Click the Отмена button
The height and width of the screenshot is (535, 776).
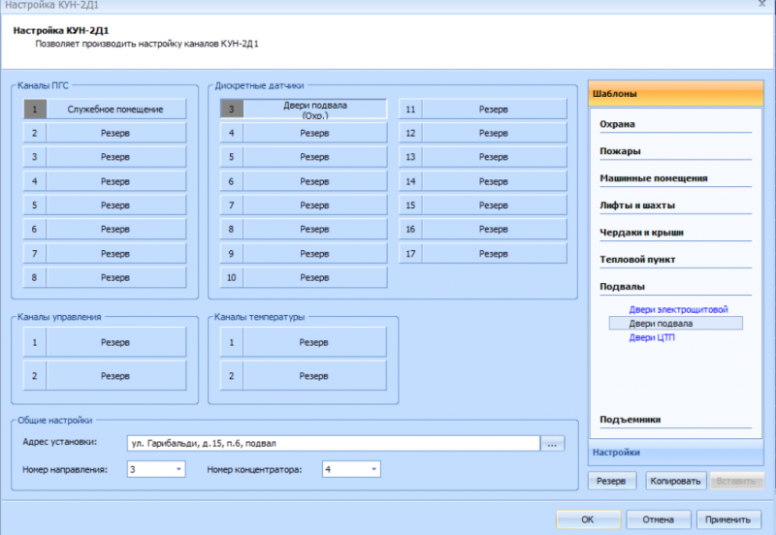tap(658, 519)
